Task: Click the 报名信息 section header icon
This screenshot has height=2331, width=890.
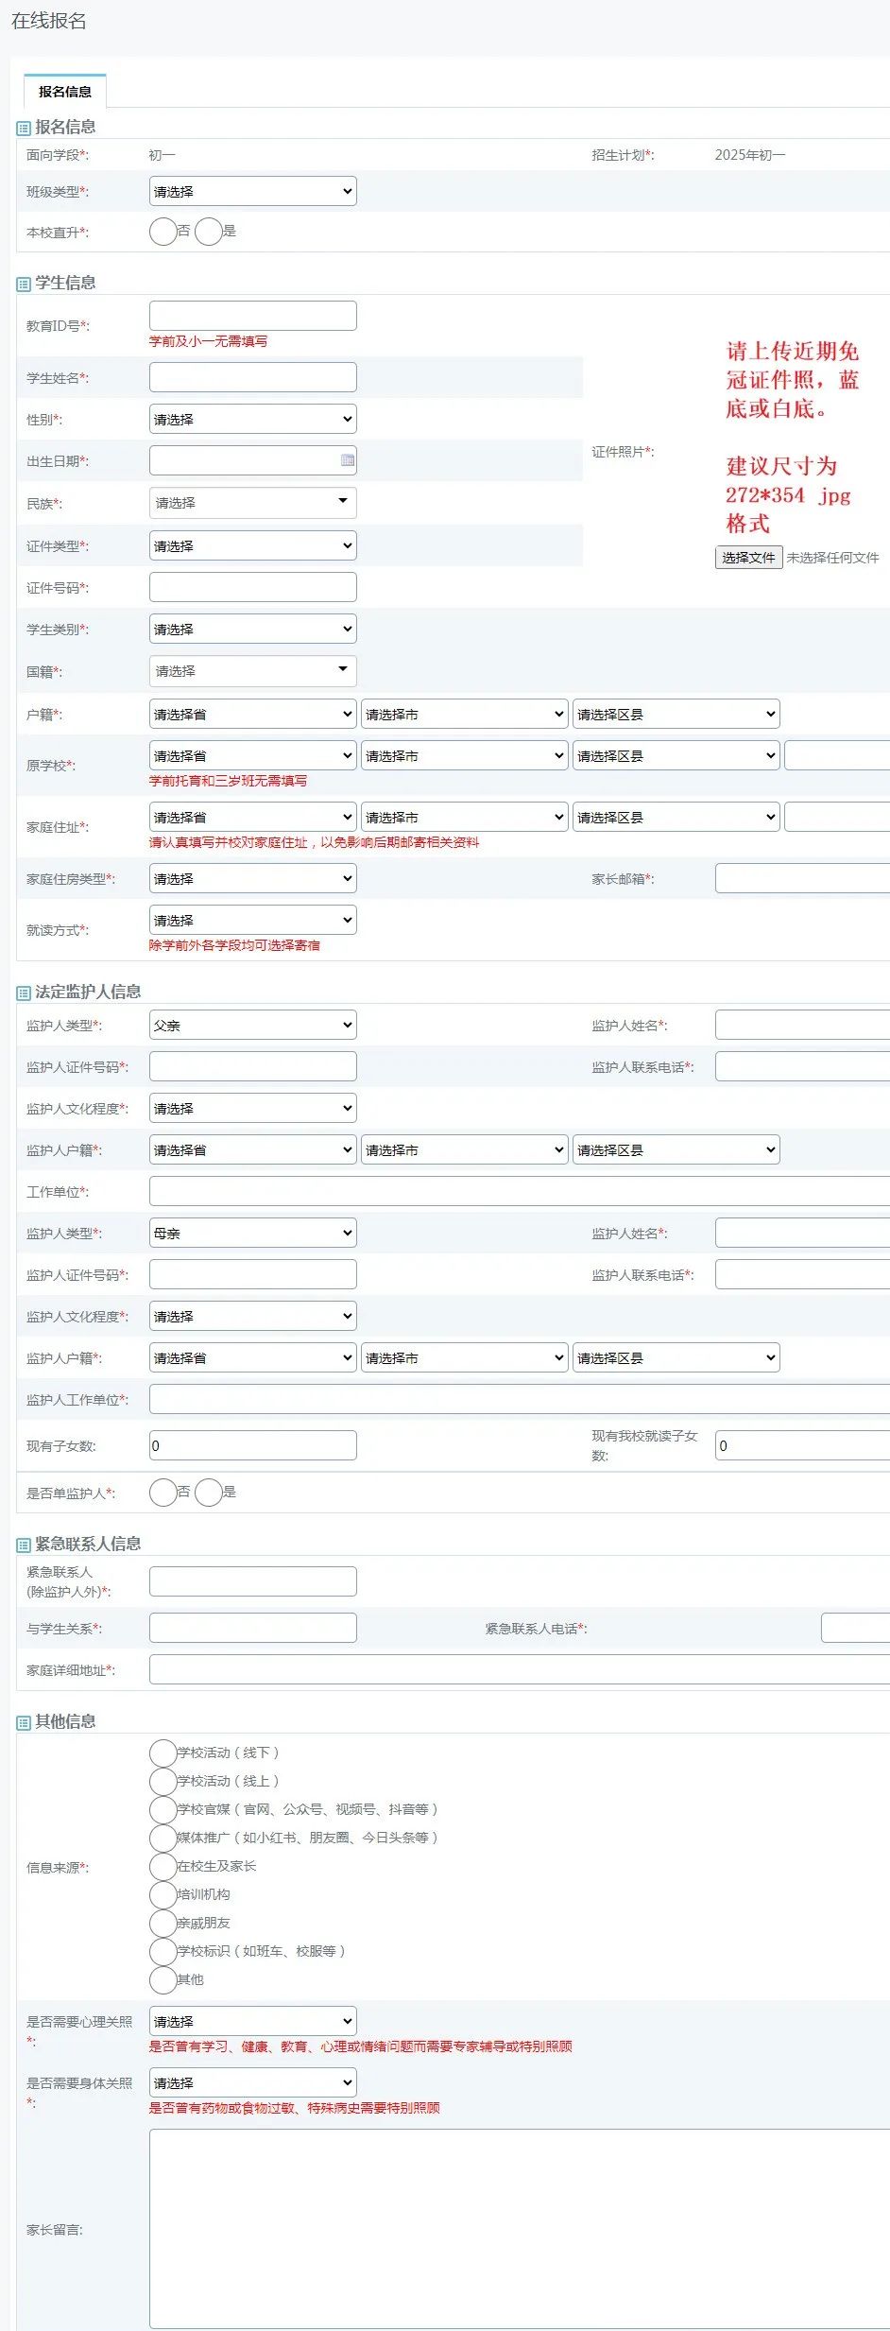Action: (x=24, y=128)
